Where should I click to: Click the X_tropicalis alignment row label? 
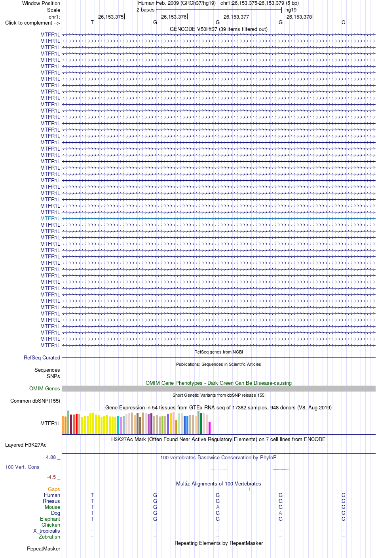pyautogui.click(x=47, y=531)
